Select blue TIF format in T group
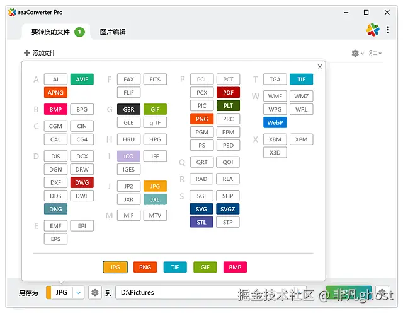 301,80
